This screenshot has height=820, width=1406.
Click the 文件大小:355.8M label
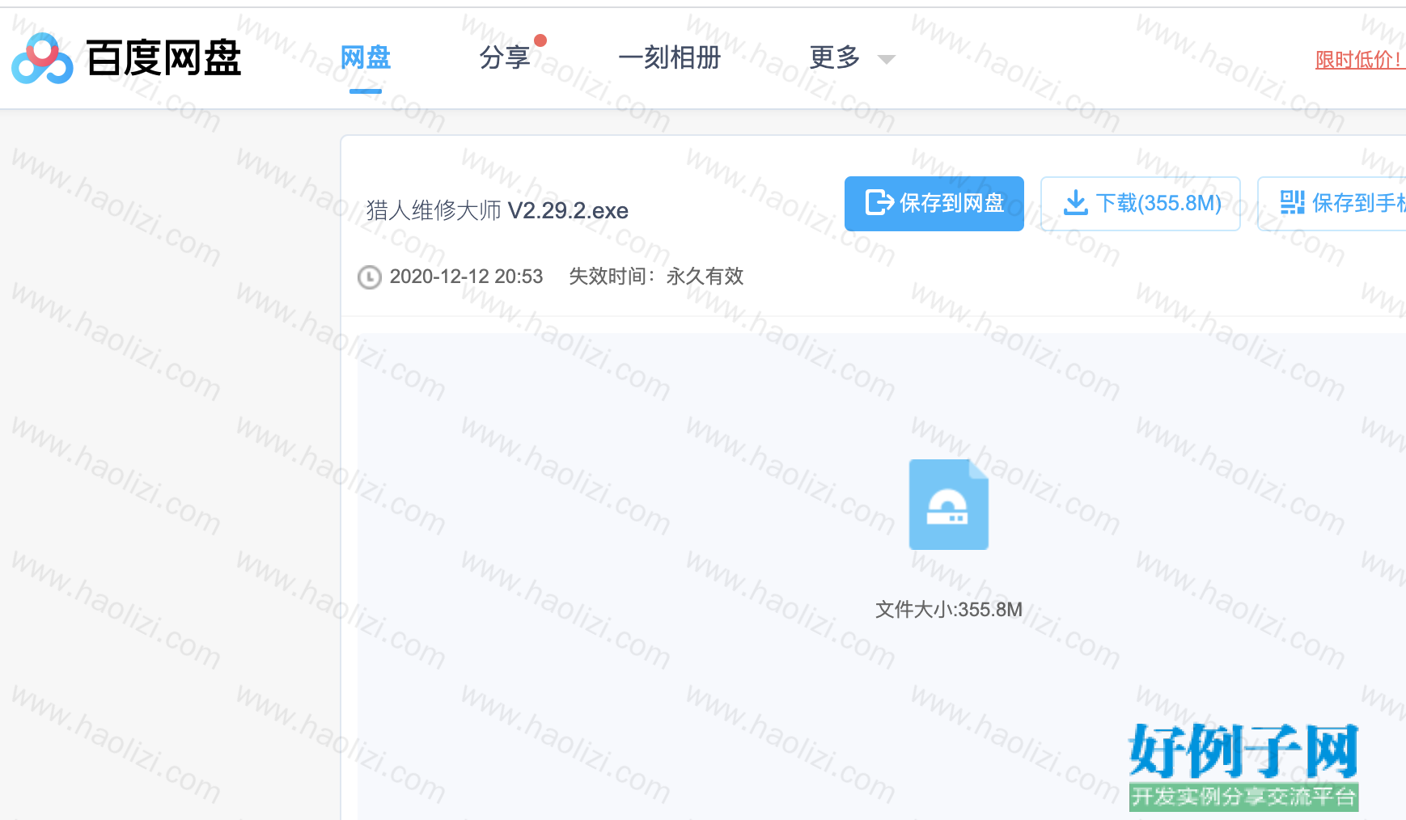pyautogui.click(x=949, y=609)
